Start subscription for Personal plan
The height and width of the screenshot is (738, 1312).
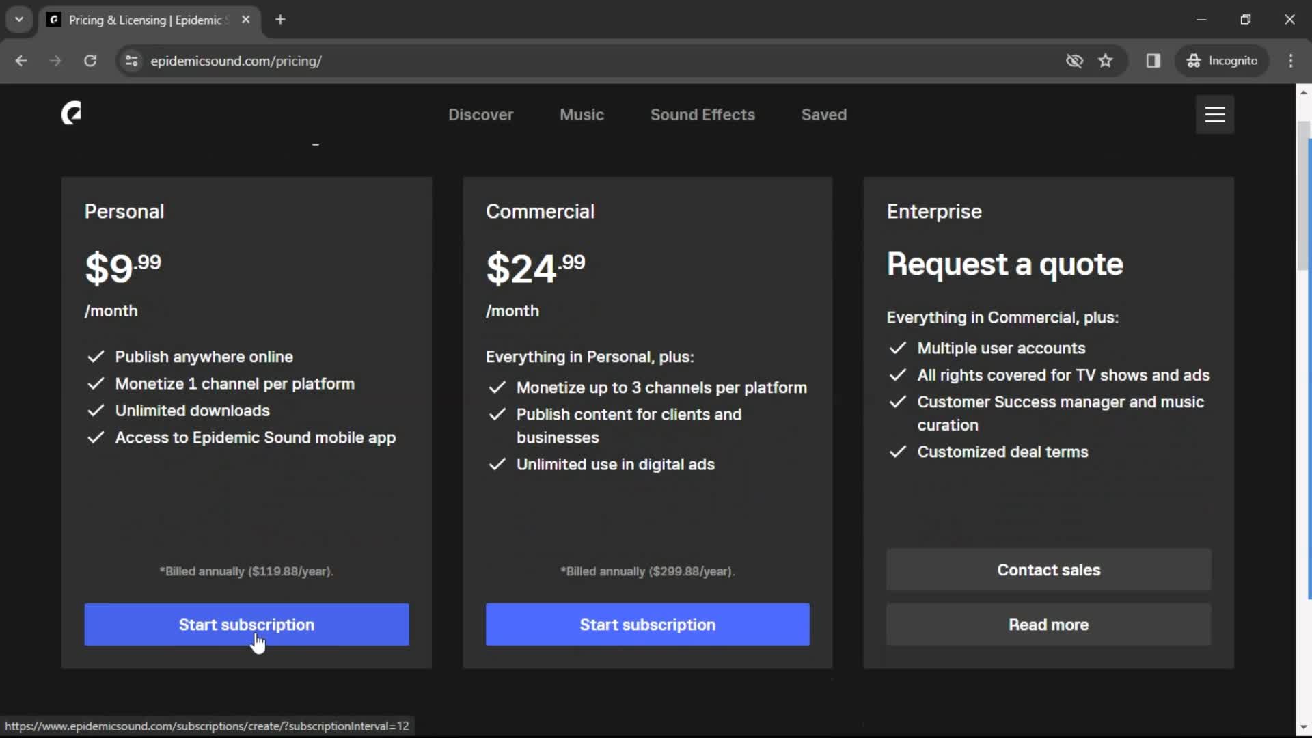point(247,625)
